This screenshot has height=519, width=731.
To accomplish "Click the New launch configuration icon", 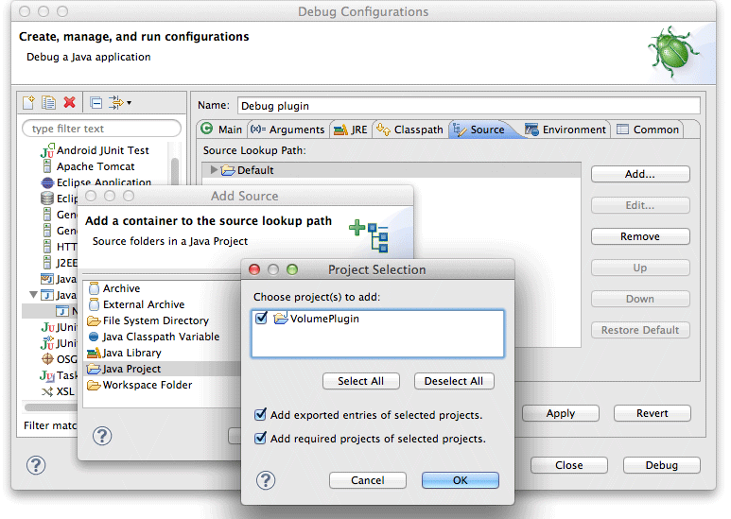I will click(29, 102).
